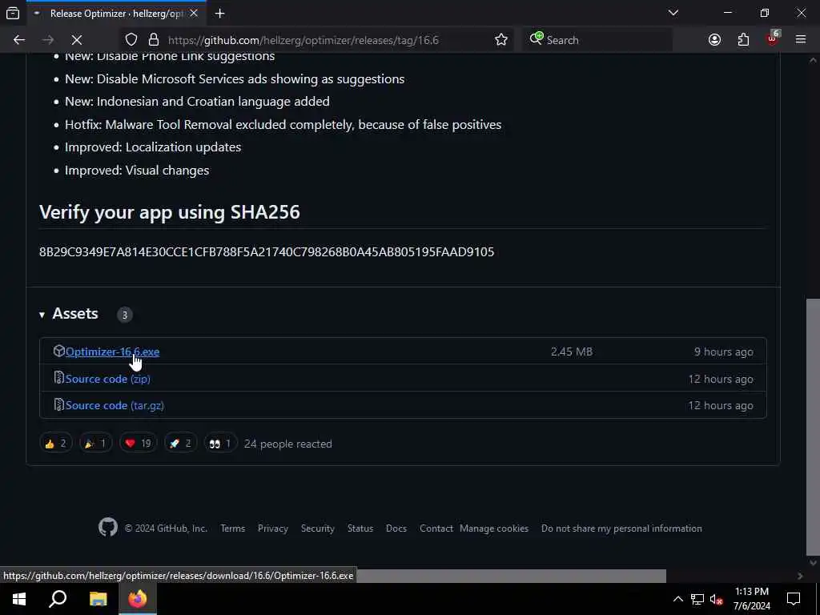Click the network tray icon
The height and width of the screenshot is (615, 820).
point(697,599)
